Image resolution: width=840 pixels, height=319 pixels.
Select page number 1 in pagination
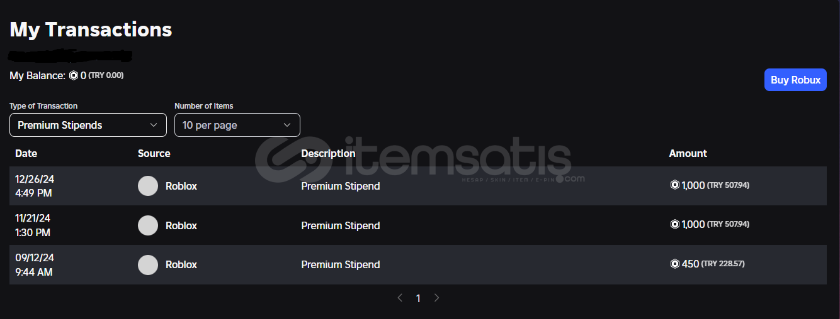(418, 299)
